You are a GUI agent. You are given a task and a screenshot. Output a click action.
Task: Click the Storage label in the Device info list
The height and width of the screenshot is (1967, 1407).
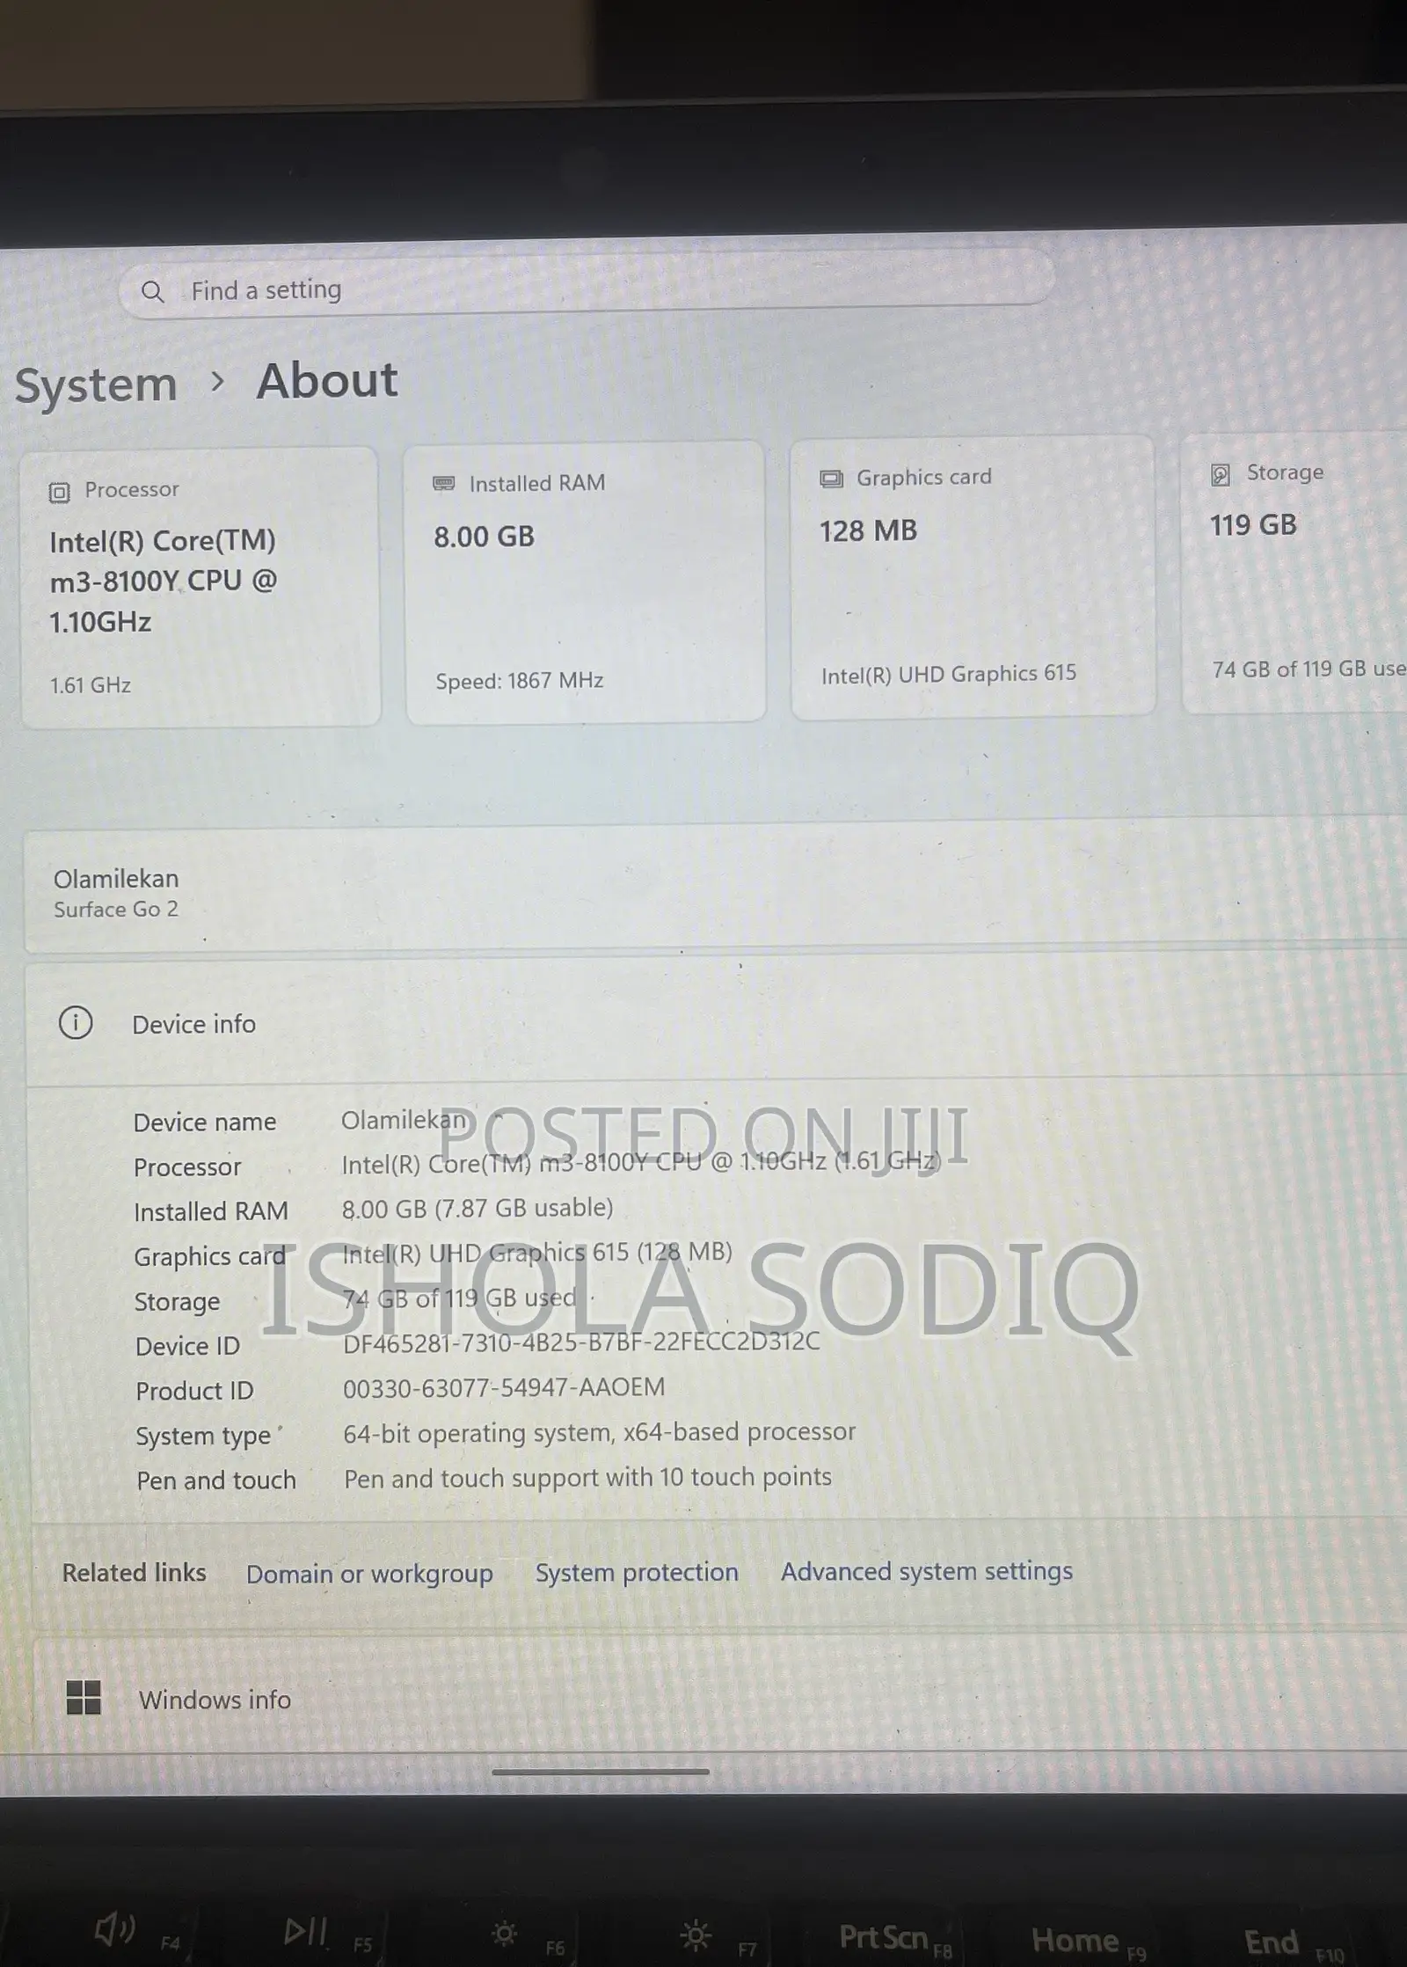[x=178, y=1303]
